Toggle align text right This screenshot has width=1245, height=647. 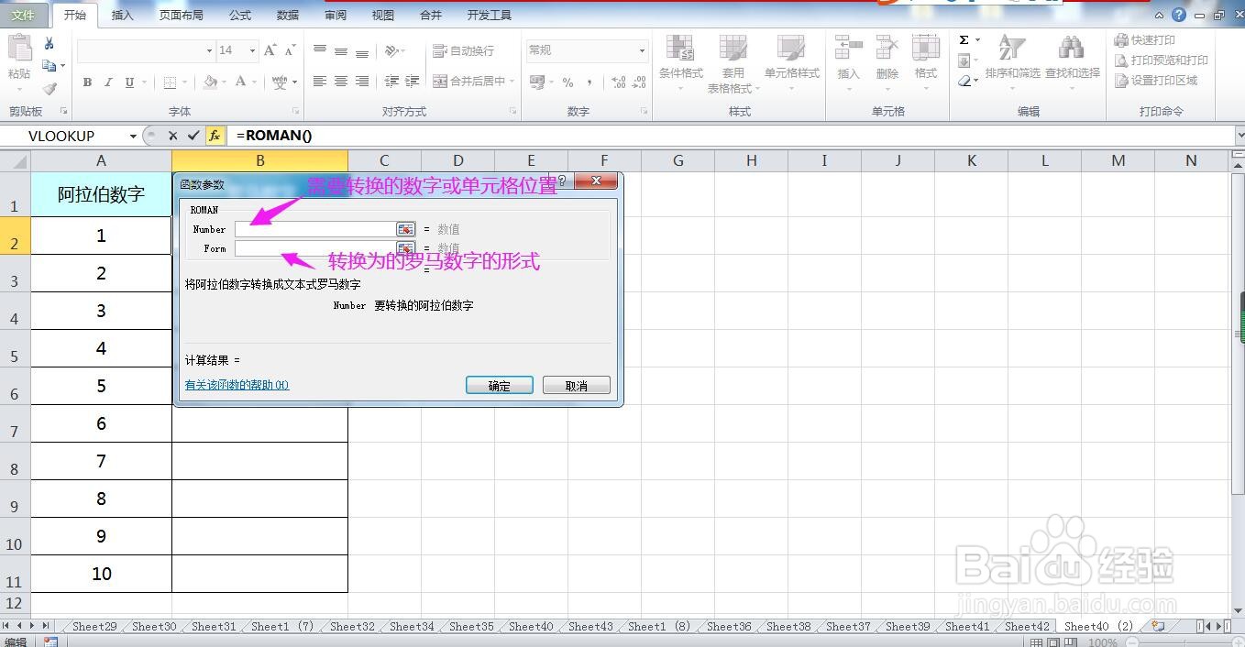point(362,82)
